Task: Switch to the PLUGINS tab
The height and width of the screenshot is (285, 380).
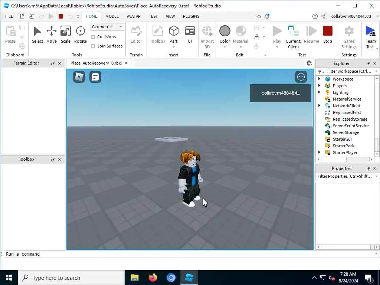Action: (191, 16)
